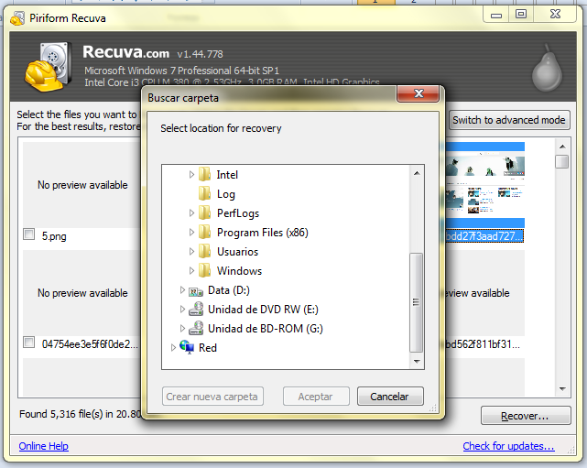The width and height of the screenshot is (587, 468).
Task: Click the Check for updates link
Action: [508, 447]
